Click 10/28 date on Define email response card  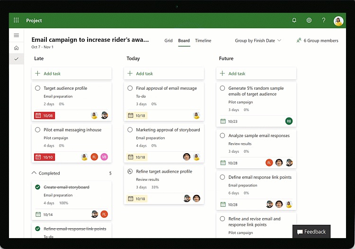pos(229,204)
